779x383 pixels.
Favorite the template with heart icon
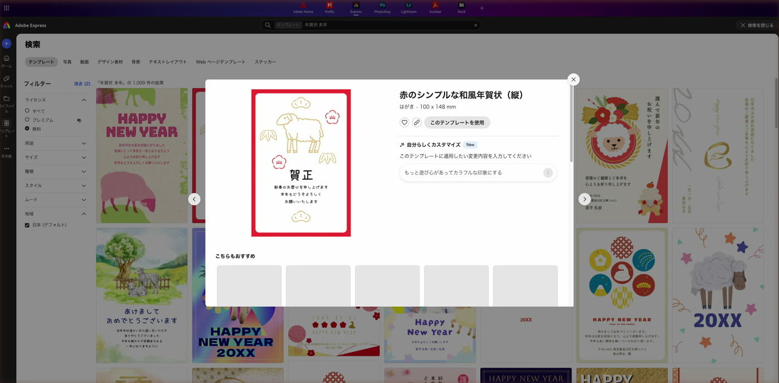405,122
